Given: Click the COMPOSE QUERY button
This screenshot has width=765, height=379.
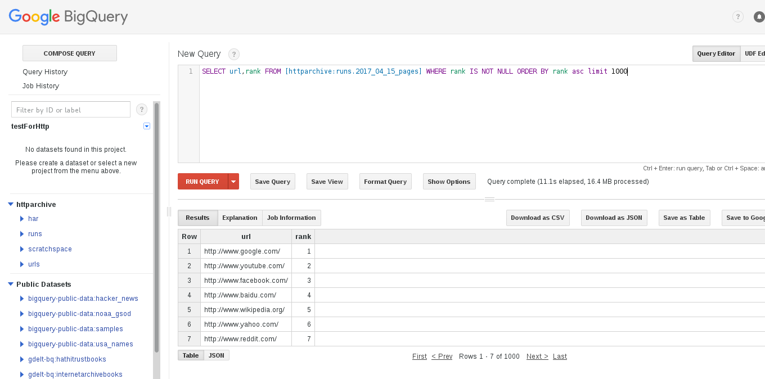Looking at the screenshot, I should pos(70,53).
